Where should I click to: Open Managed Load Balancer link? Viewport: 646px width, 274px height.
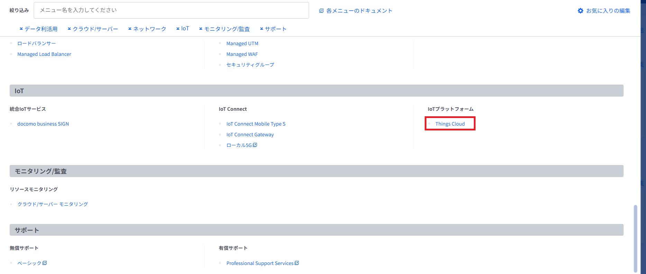pyautogui.click(x=44, y=54)
